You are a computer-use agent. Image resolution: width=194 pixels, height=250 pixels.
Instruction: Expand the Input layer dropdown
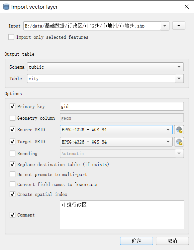point(165,26)
